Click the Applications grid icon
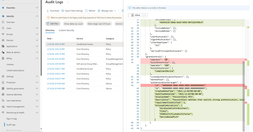 pyautogui.click(x=3, y=46)
